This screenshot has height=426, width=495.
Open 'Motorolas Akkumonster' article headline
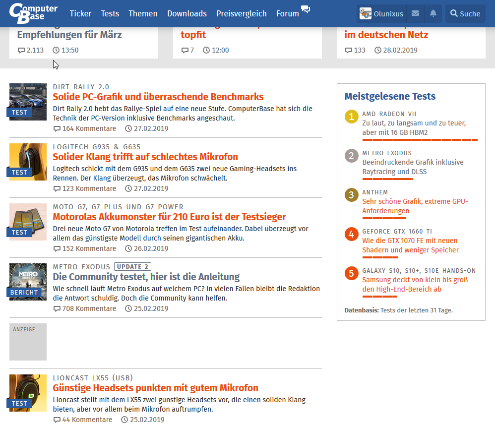pyautogui.click(x=170, y=217)
